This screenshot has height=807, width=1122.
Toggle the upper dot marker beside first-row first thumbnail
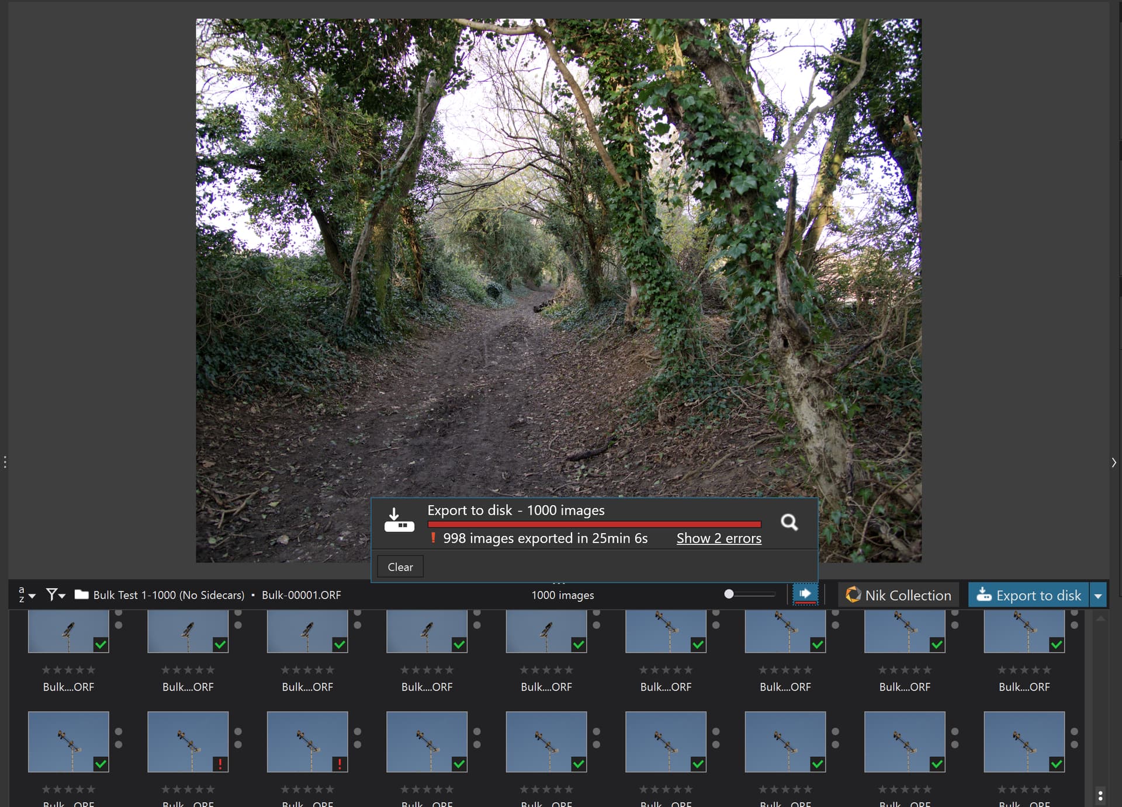119,613
